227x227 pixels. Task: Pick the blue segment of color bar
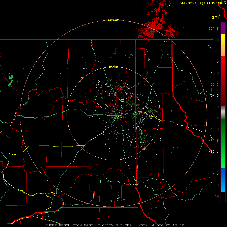tap(223, 180)
